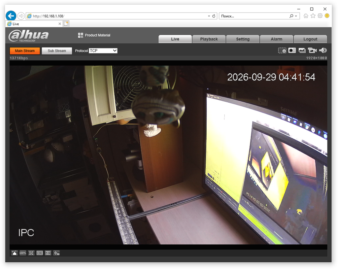338x269 pixels.
Task: Click the Dahua logo
Action: click(x=28, y=36)
